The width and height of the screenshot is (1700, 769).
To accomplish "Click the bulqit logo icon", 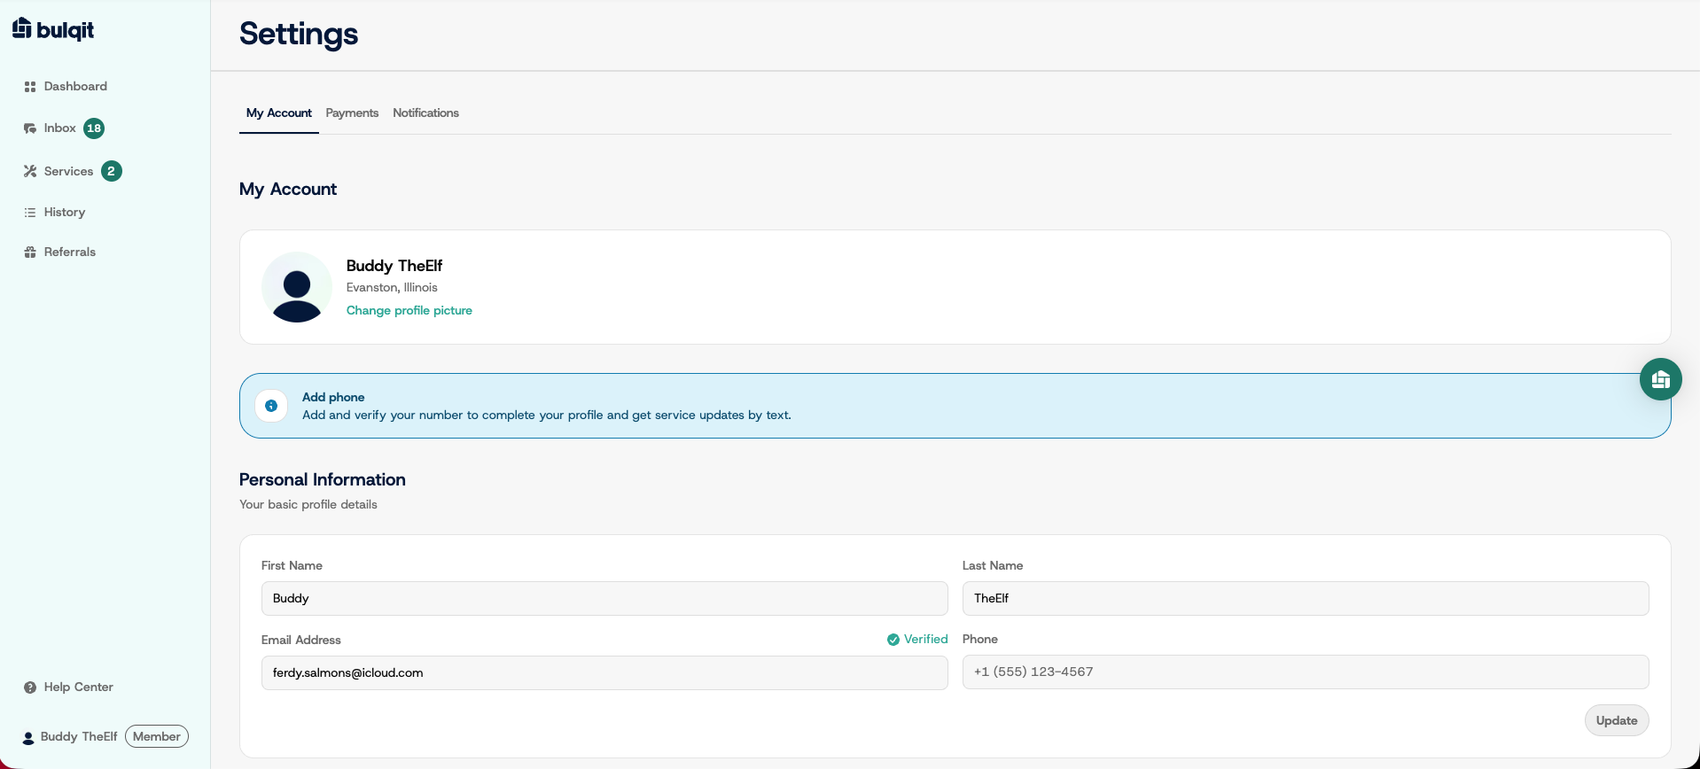I will coord(22,28).
